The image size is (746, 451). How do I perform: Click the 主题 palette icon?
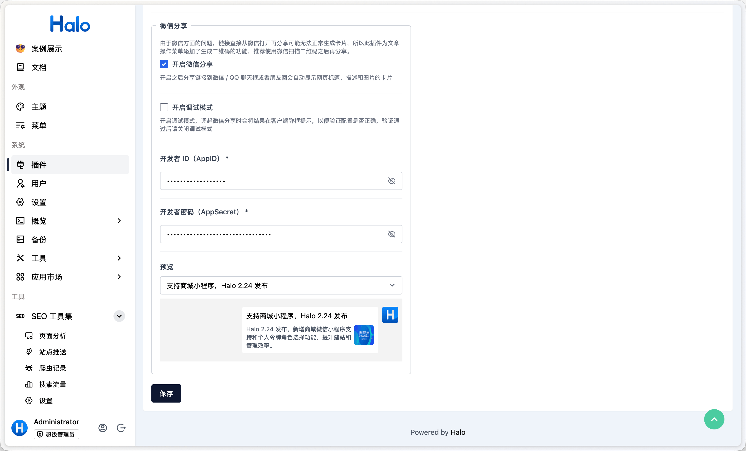click(20, 107)
